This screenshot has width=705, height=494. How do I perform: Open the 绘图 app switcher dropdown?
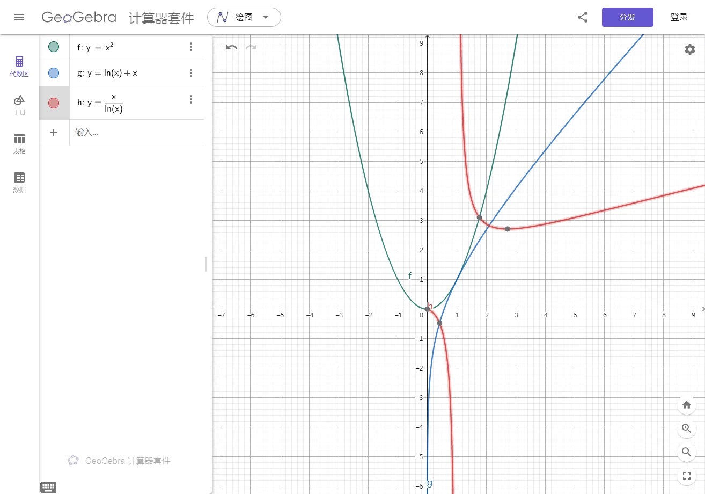tap(244, 17)
